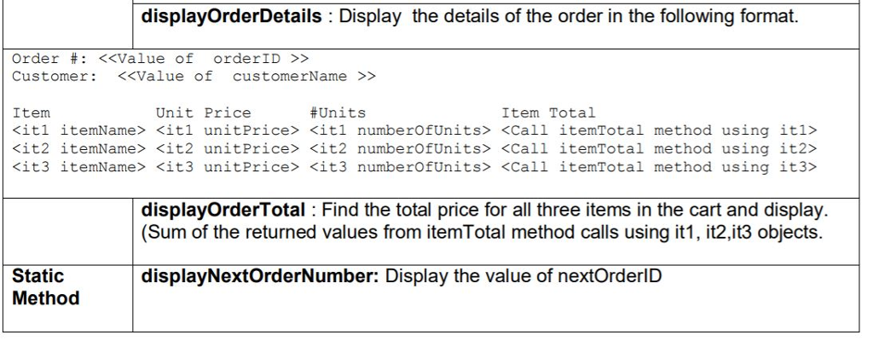The image size is (873, 358).
Task: Click the 'Static Method' row label
Action: [x=46, y=287]
